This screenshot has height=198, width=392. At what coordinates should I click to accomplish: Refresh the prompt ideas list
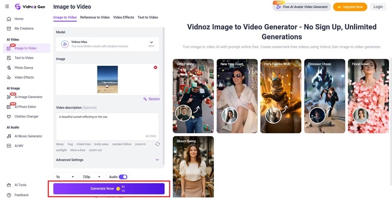157,144
